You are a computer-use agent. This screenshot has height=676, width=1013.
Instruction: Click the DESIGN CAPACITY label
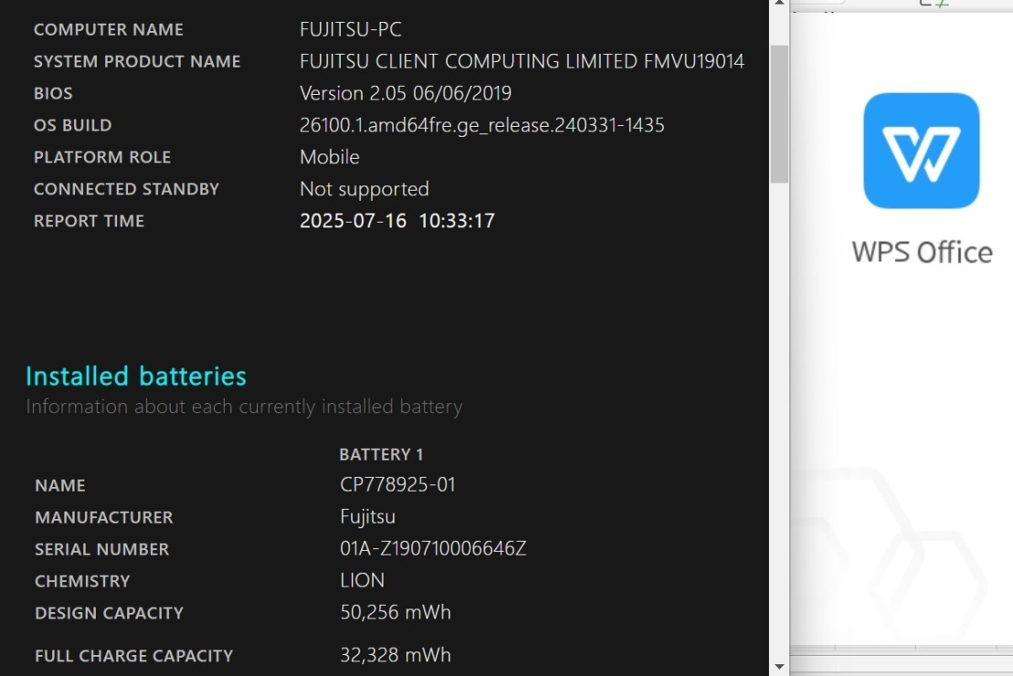[x=110, y=613]
